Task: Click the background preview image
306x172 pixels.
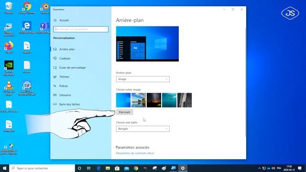Action: 147,44
